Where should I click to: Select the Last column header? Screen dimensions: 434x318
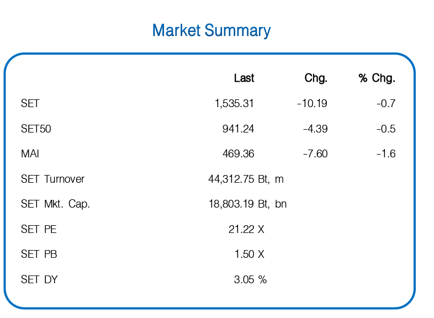[x=244, y=78]
